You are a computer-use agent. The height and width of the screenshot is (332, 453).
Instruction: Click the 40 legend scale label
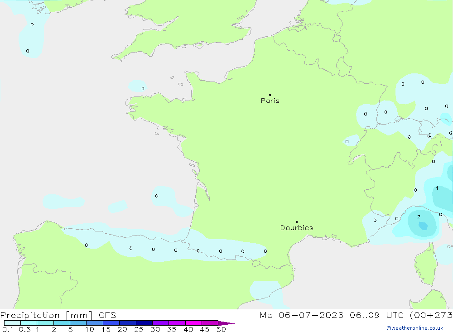[188, 329]
